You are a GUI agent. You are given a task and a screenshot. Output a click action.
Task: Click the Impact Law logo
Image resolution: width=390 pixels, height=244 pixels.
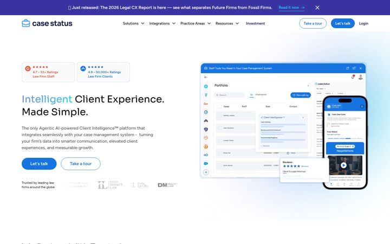(110, 185)
